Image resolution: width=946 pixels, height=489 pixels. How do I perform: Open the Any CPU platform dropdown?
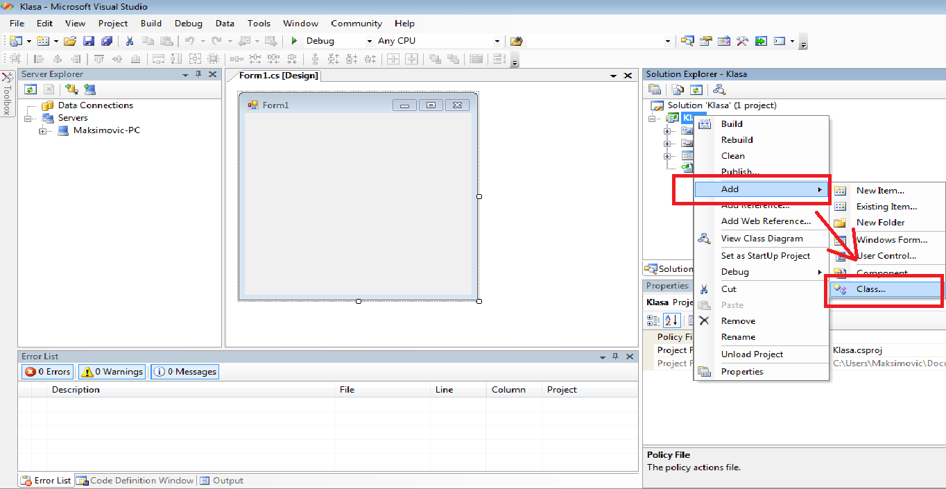[x=497, y=42]
